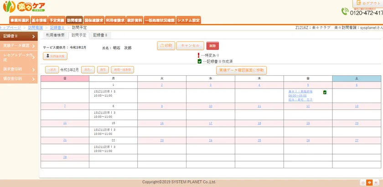This screenshot has height=187, width=383.
Task: Select 大 font size toggle
Action: [x=376, y=182]
